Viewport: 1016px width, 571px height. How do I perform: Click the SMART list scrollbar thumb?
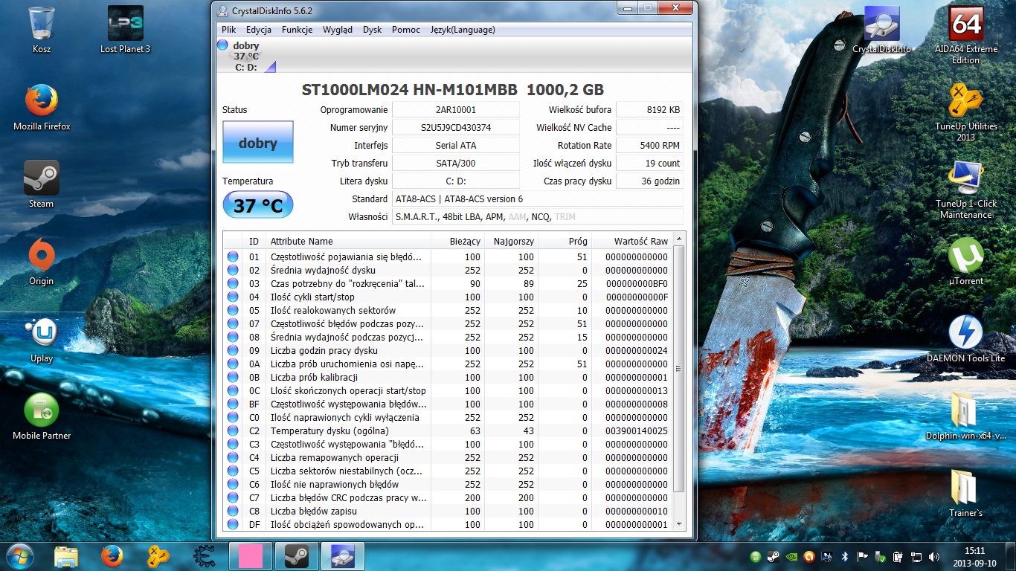click(678, 368)
